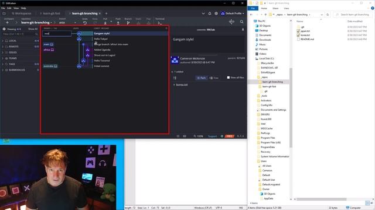The height and width of the screenshot is (210, 375).
Task: Expand the SUBMODULES section
Action: click(x=3, y=70)
